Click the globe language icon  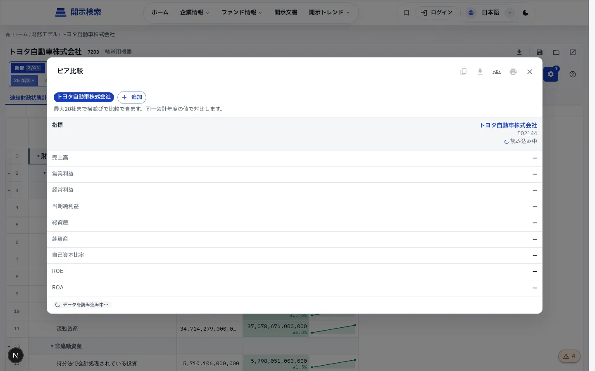[x=471, y=13]
